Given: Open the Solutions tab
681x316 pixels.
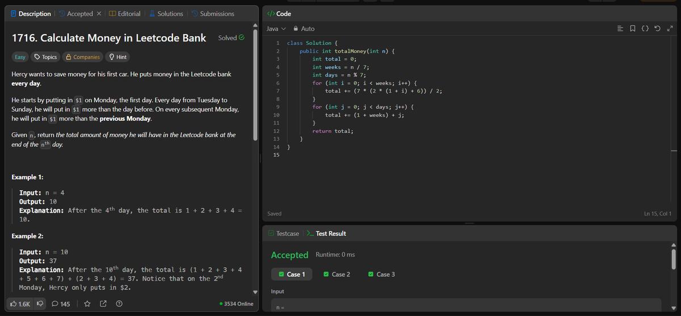Looking at the screenshot, I should click(166, 14).
